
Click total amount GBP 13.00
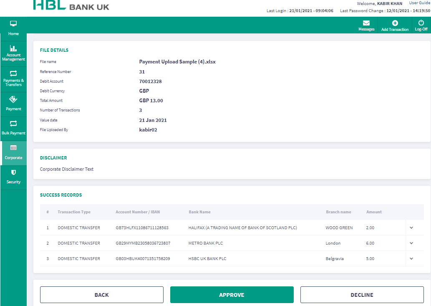151,101
